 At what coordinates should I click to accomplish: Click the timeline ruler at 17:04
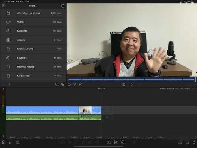(x=111, y=137)
